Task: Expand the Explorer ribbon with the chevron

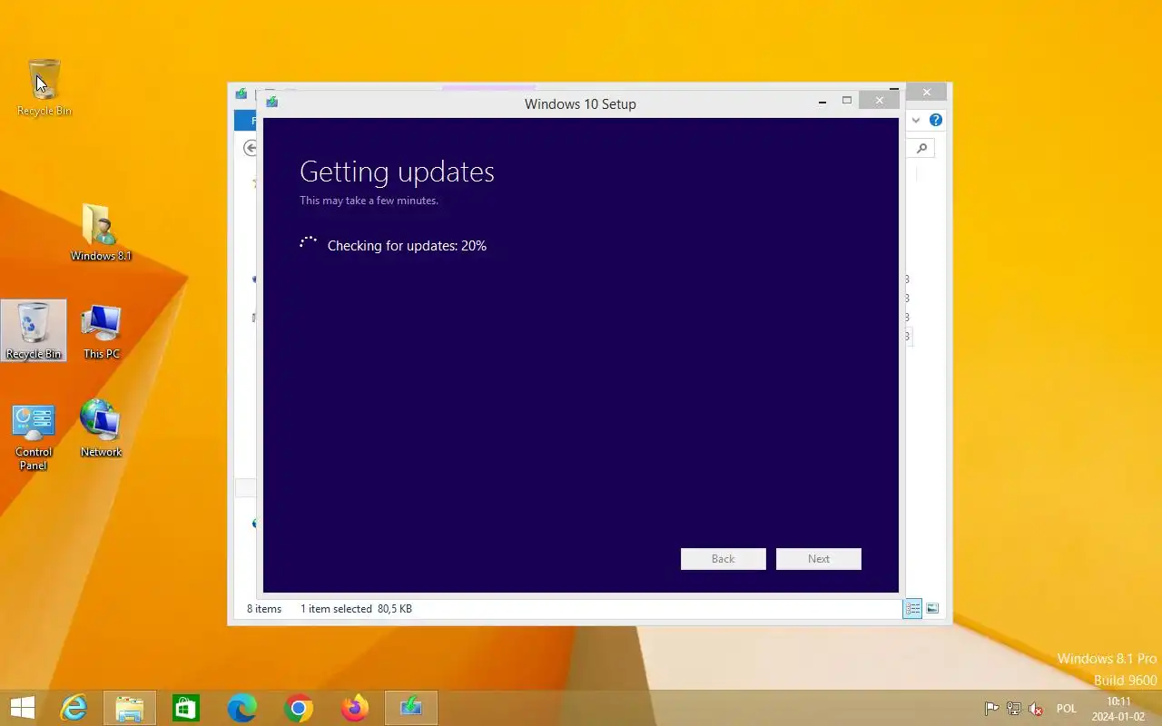Action: [x=916, y=120]
